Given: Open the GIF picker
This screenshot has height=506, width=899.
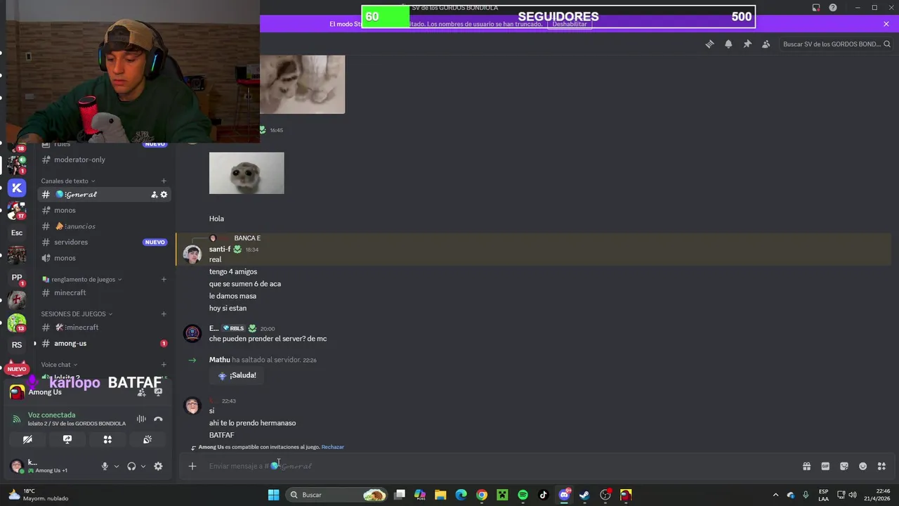Looking at the screenshot, I should point(825,466).
